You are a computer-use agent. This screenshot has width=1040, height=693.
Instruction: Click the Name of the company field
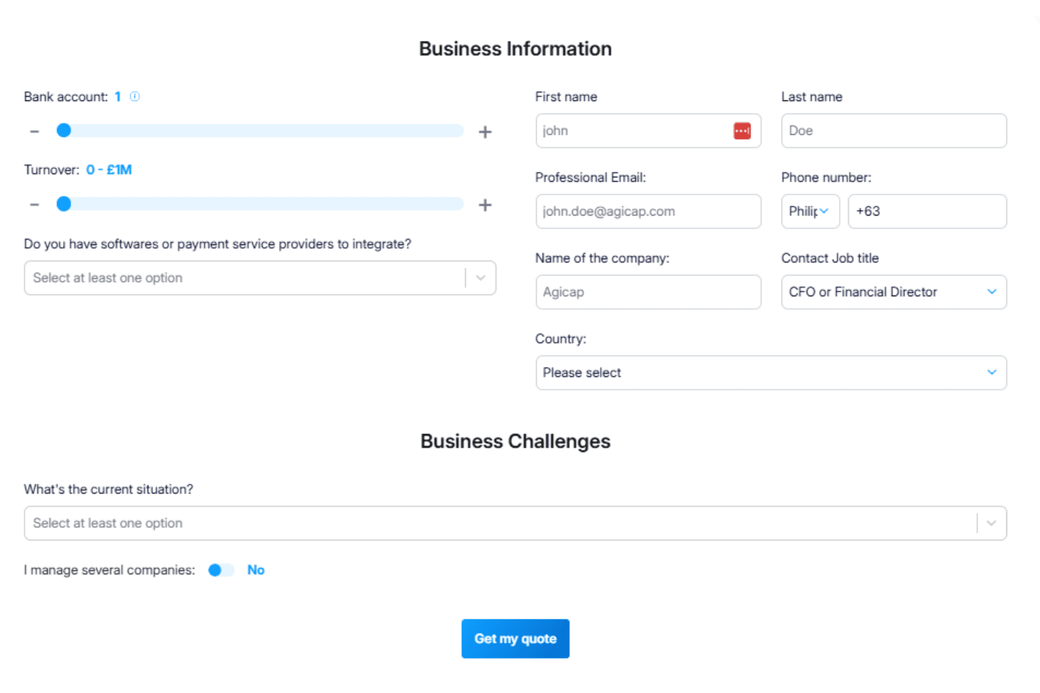coord(648,292)
